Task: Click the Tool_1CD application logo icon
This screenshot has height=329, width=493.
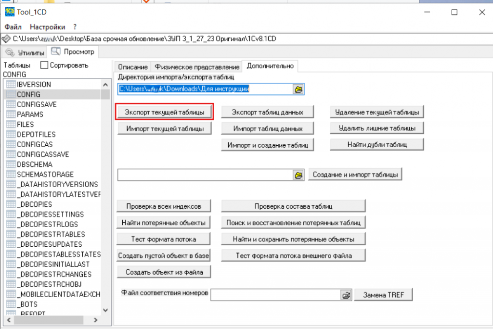Action: [10, 12]
